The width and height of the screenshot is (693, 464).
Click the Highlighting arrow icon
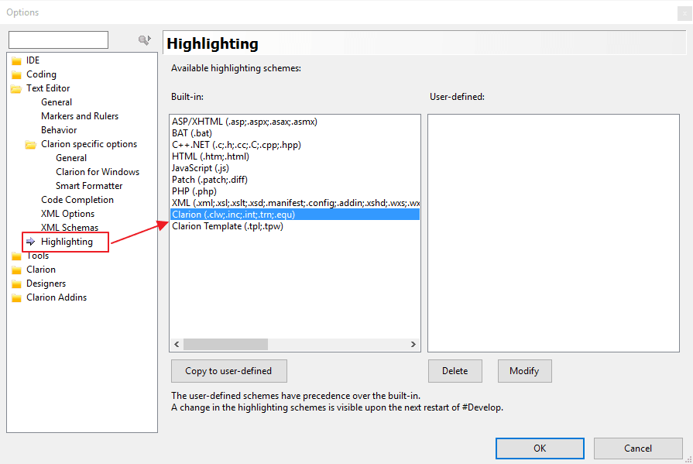31,242
